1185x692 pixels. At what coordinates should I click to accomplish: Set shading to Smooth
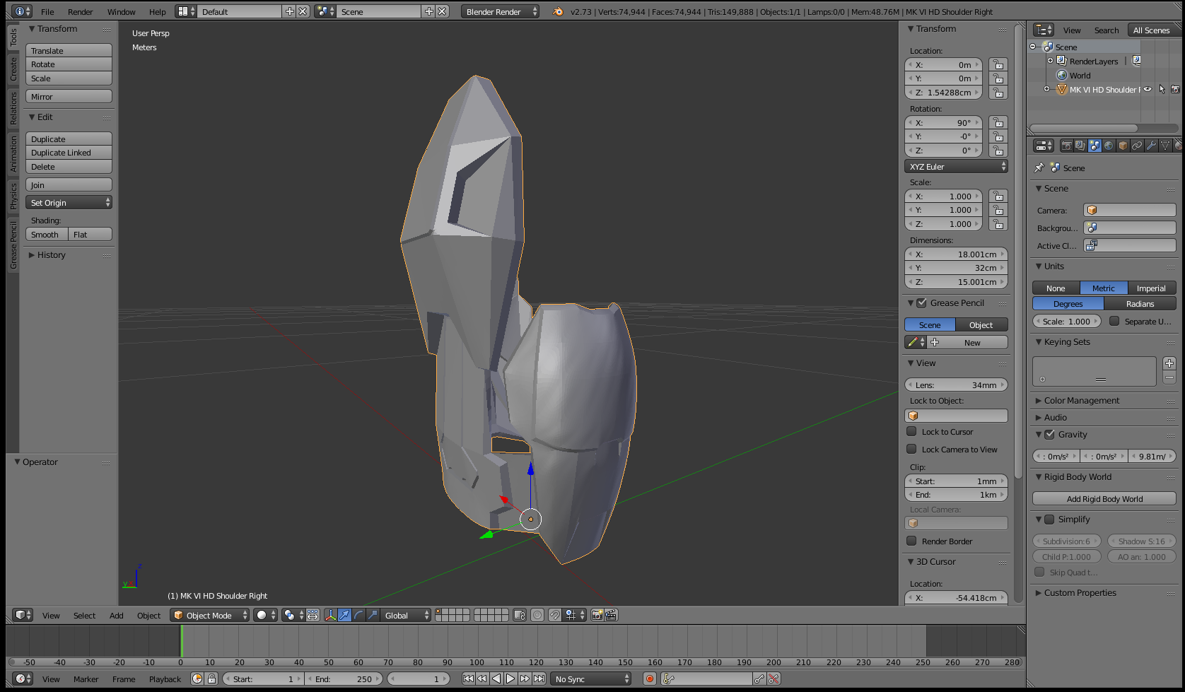pyautogui.click(x=47, y=235)
